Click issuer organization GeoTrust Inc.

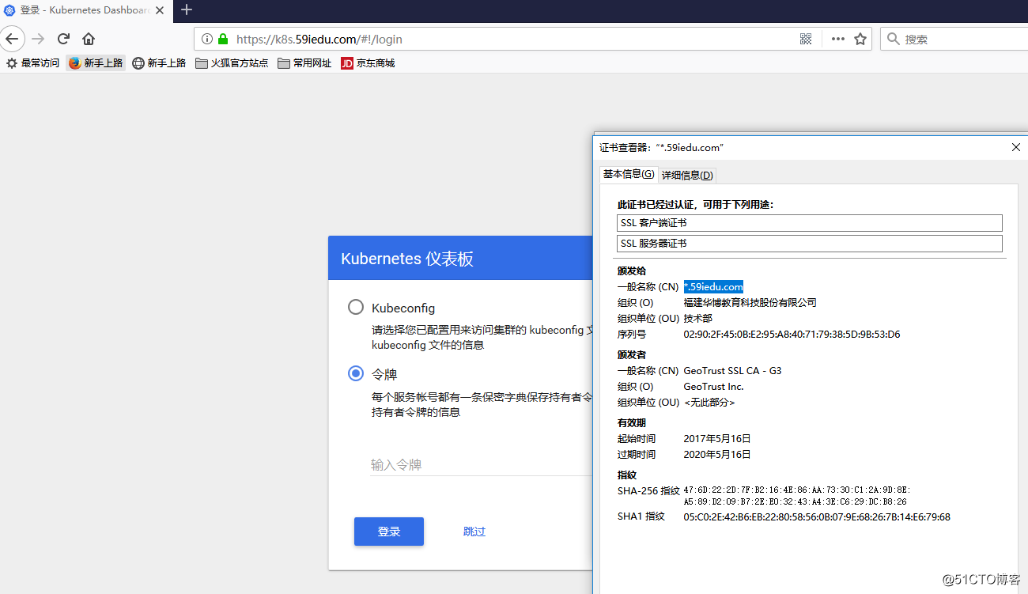point(713,386)
